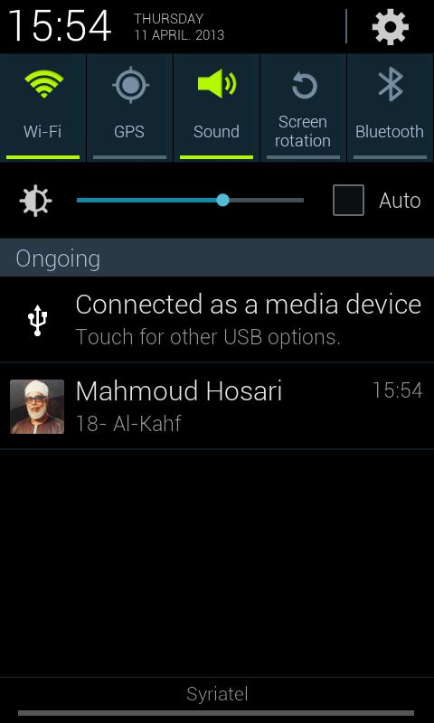Tap the Wi-Fi signal icon
434x723 pixels.
click(43, 83)
